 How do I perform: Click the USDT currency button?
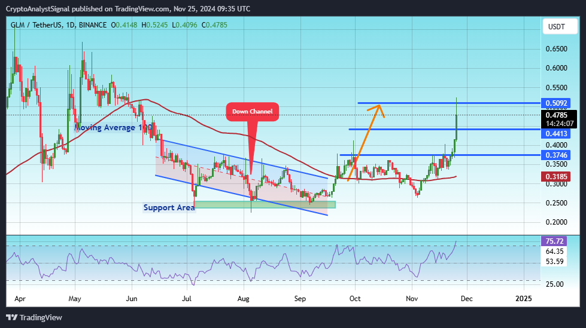(x=560, y=26)
